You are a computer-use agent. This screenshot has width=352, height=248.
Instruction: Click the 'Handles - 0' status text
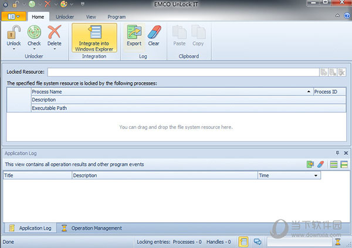coord(218,242)
